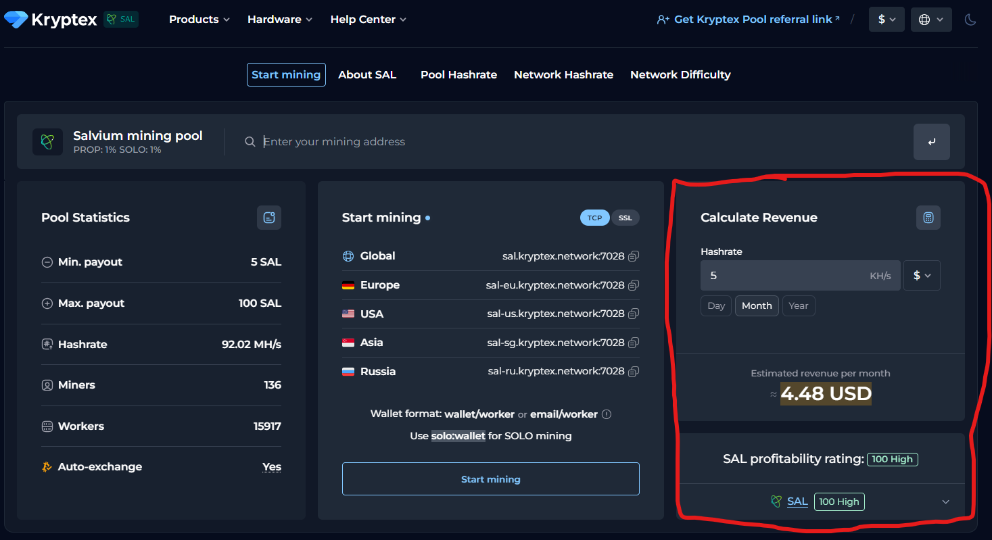Click the 15917 workers value

tap(268, 426)
